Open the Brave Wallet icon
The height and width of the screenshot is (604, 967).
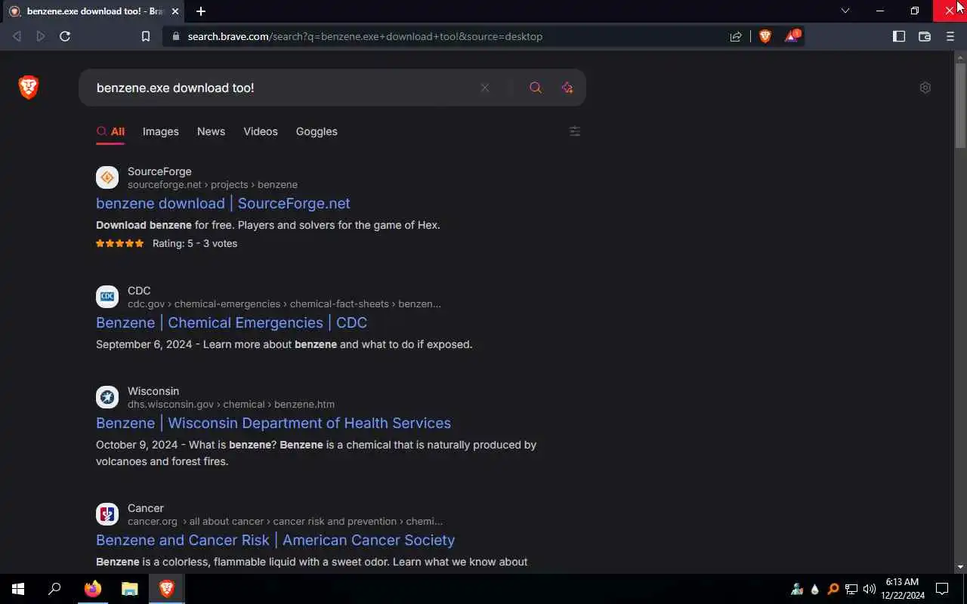925,36
